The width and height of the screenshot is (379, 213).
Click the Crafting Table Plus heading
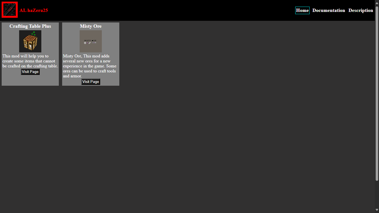pyautogui.click(x=30, y=26)
